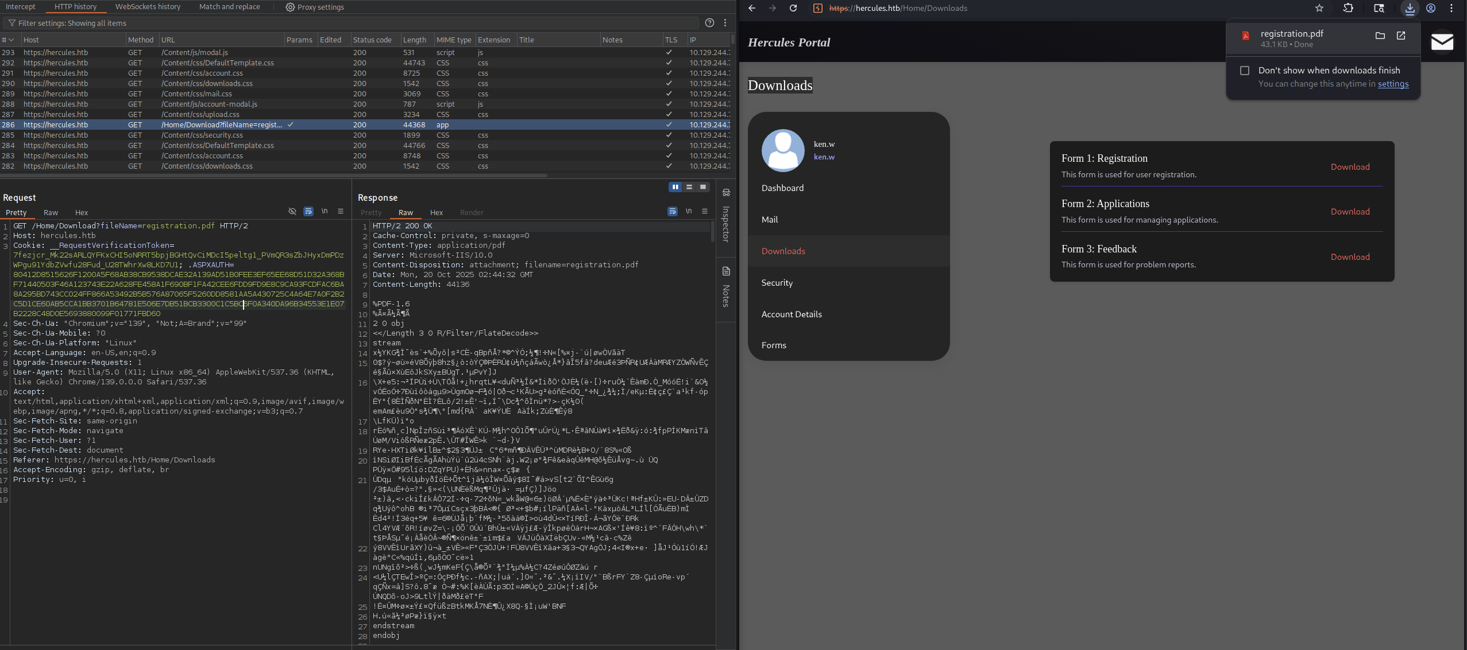Open the browser's three-dot options menu

click(1451, 8)
